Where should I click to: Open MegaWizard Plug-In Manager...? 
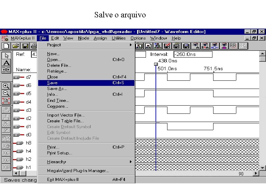coord(86,171)
